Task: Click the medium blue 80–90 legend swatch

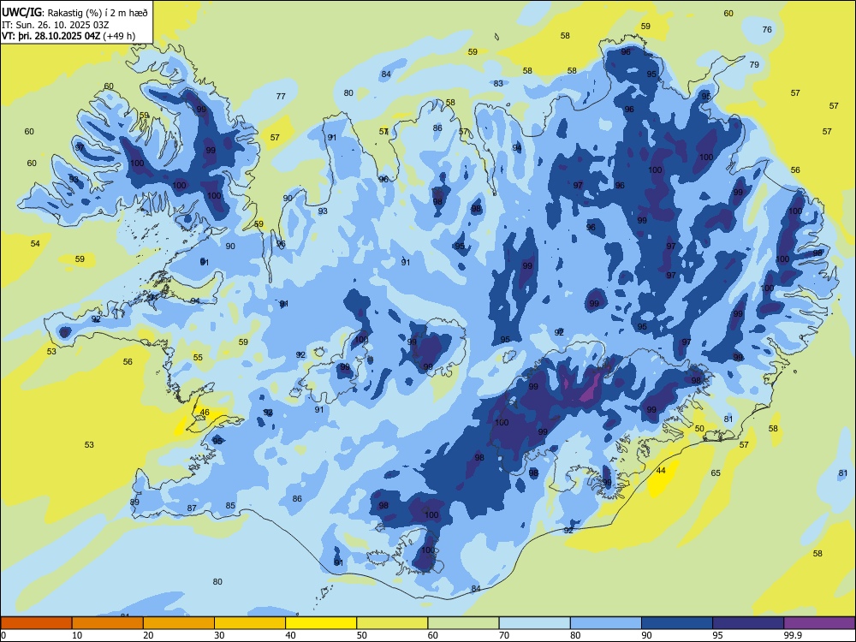Action: [x=606, y=623]
